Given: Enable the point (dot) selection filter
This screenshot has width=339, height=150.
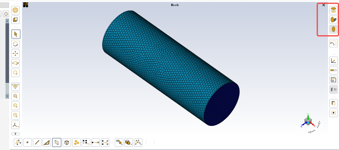Looking at the screenshot, I should 27,142.
